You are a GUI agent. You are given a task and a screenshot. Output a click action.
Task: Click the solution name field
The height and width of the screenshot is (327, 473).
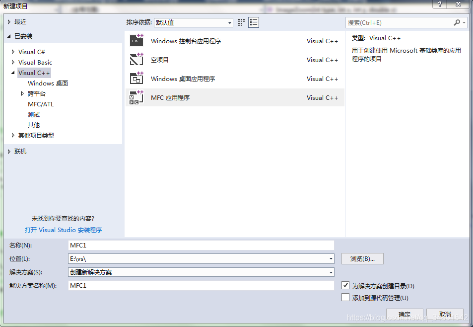point(201,286)
